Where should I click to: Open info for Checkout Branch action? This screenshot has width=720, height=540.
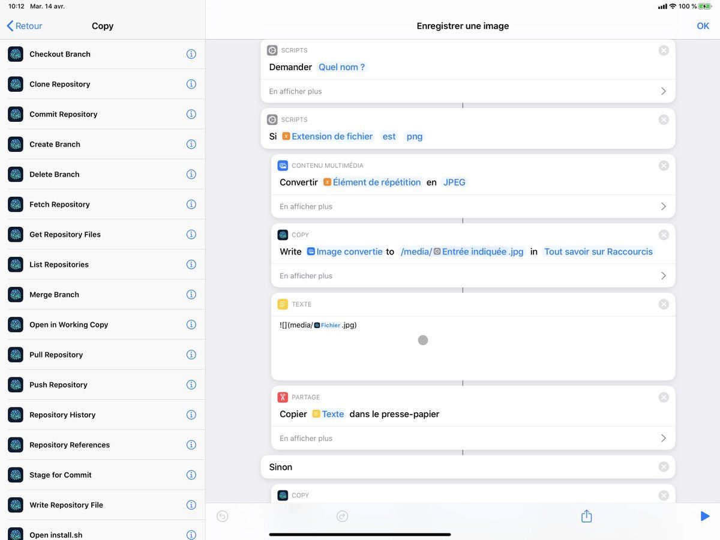(191, 54)
